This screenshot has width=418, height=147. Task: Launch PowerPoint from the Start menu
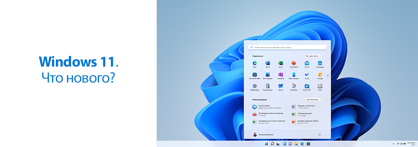[294, 64]
